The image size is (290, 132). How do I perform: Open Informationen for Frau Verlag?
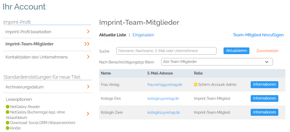coord(264,85)
